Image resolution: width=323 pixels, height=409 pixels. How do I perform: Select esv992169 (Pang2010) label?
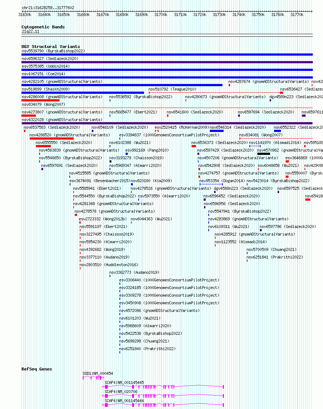coord(147,150)
